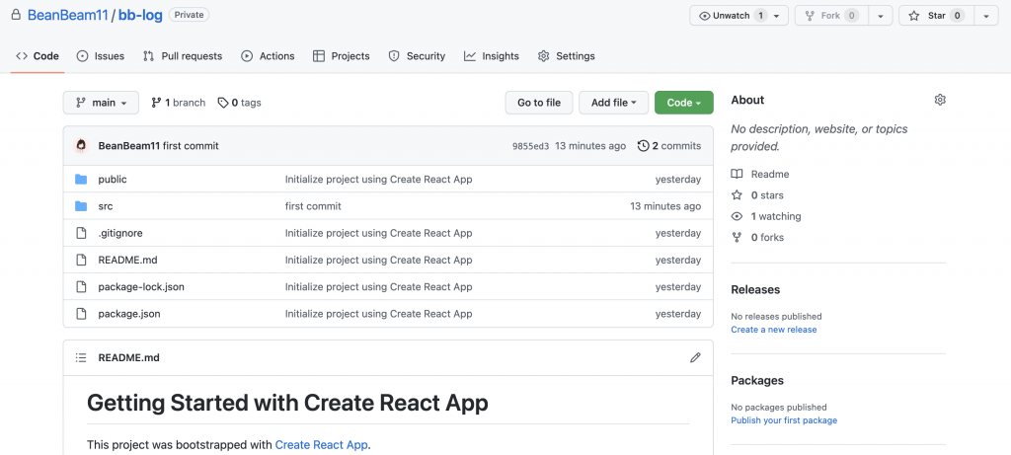
Task: Go to the Settings tab
Action: point(569,56)
